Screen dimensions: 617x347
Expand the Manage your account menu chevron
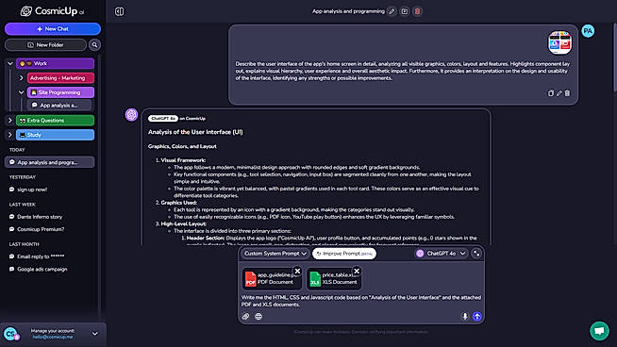click(95, 334)
